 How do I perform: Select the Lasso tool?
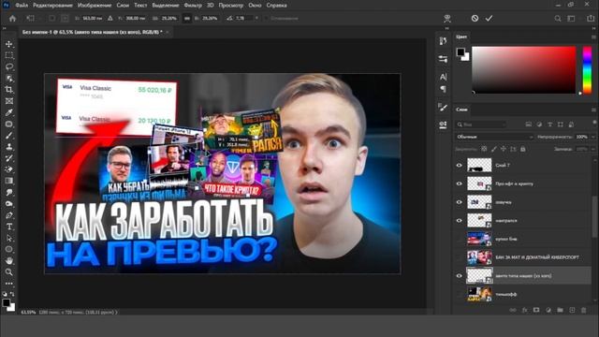pyautogui.click(x=9, y=67)
